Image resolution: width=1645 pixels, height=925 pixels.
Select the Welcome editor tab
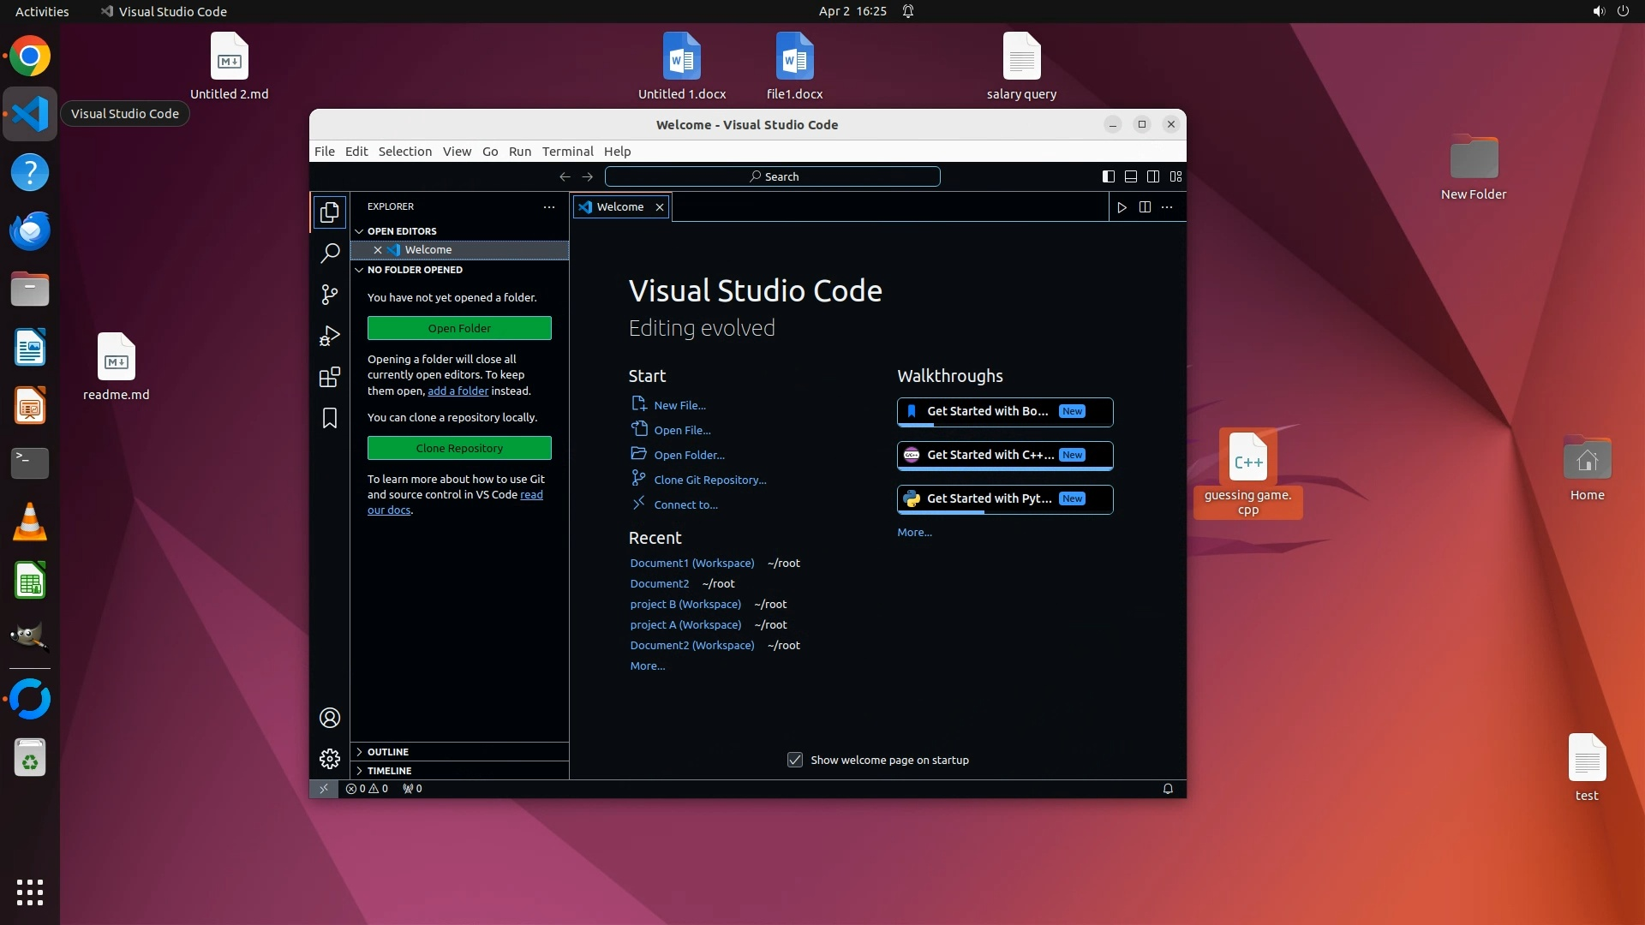pyautogui.click(x=619, y=207)
